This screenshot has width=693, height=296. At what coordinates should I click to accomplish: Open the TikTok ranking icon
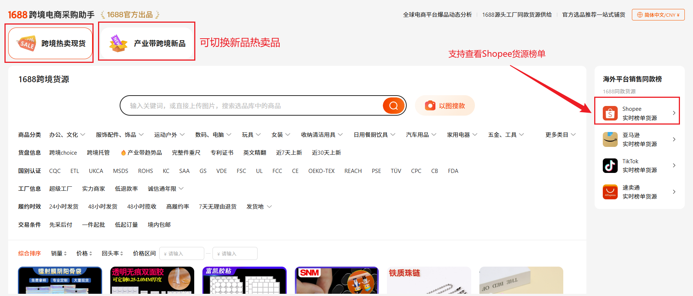(x=610, y=165)
